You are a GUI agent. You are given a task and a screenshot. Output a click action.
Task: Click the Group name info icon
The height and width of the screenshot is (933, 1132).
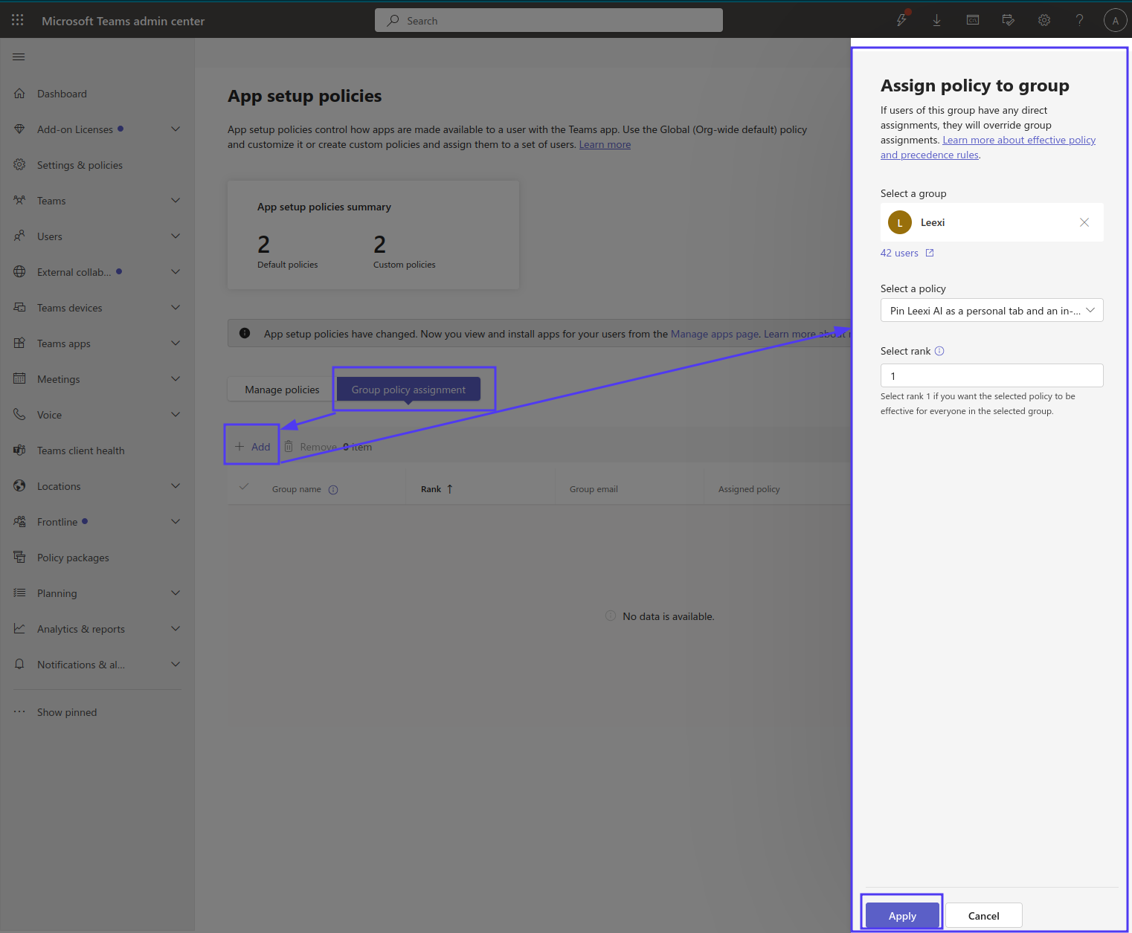coord(333,489)
